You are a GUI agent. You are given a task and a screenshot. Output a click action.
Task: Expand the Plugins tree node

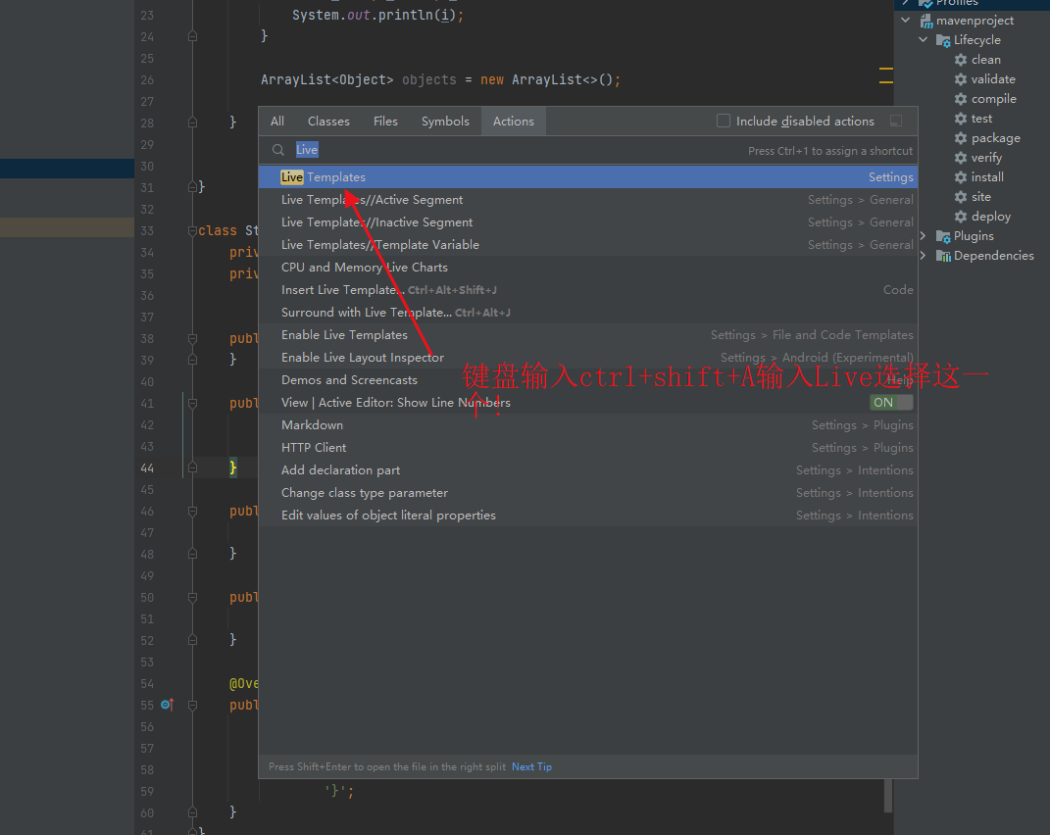[923, 236]
